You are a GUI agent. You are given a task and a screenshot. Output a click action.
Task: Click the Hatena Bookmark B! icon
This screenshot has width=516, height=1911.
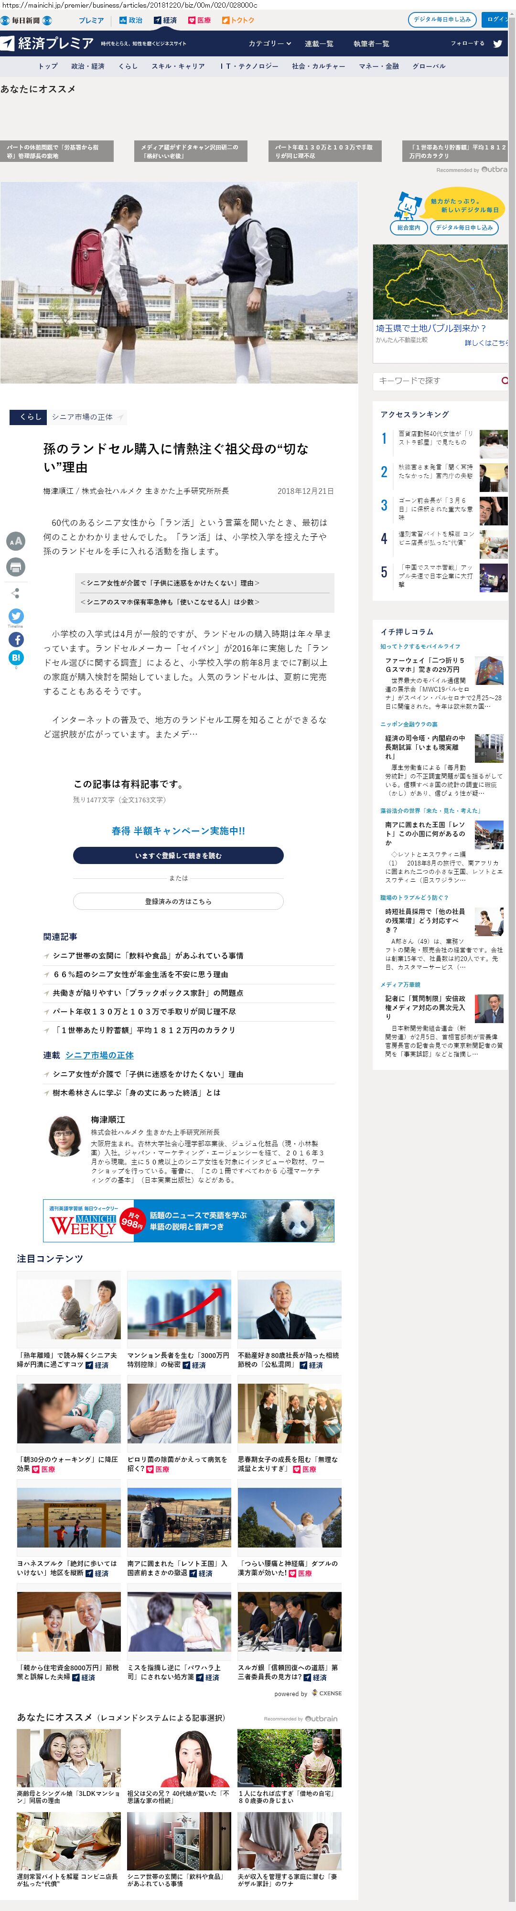pyautogui.click(x=16, y=657)
